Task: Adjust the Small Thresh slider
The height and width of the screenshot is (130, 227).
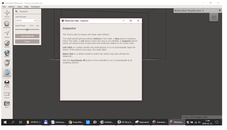Action: click(x=27, y=29)
